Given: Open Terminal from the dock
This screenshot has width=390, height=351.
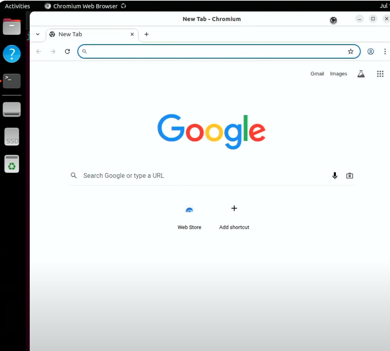Looking at the screenshot, I should click(x=12, y=81).
